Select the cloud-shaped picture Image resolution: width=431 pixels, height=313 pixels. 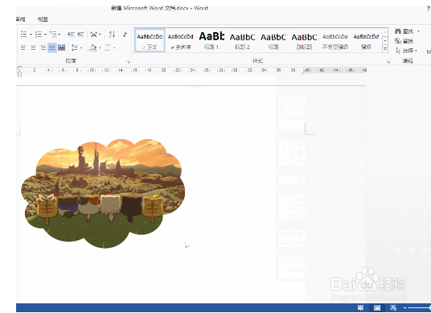[x=103, y=193]
